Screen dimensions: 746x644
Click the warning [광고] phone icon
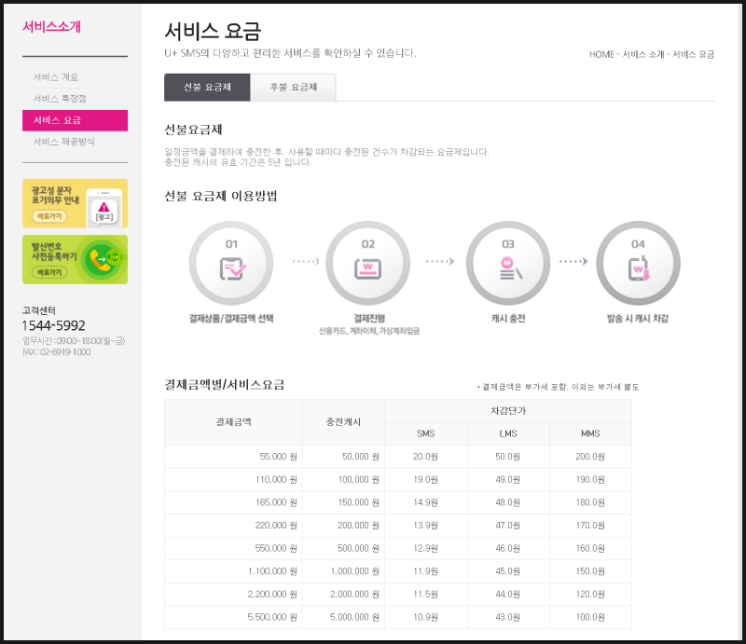pos(104,209)
